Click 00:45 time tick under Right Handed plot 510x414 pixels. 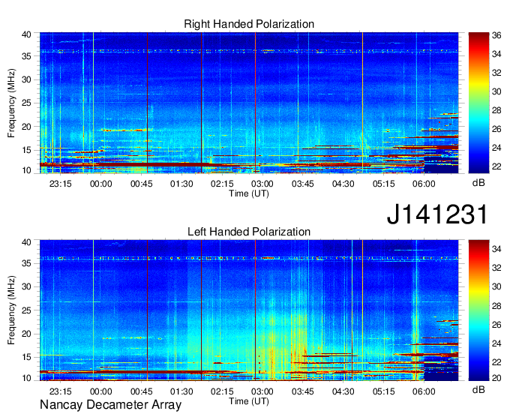click(x=141, y=184)
